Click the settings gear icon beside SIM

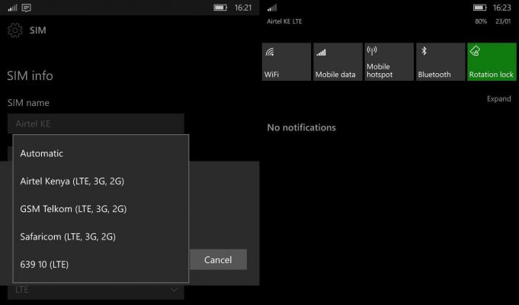(15, 30)
